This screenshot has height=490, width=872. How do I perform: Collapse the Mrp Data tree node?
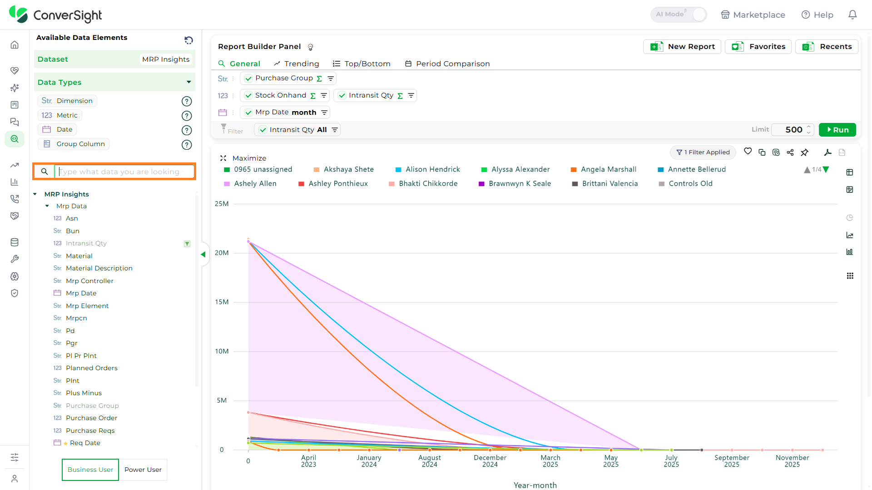(x=47, y=206)
